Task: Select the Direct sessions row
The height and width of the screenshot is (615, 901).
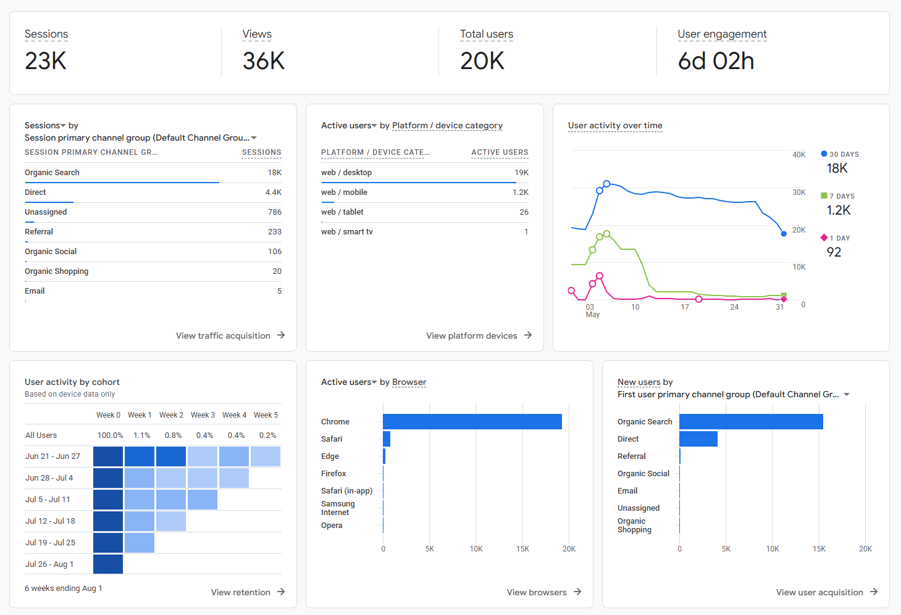Action: [x=153, y=192]
